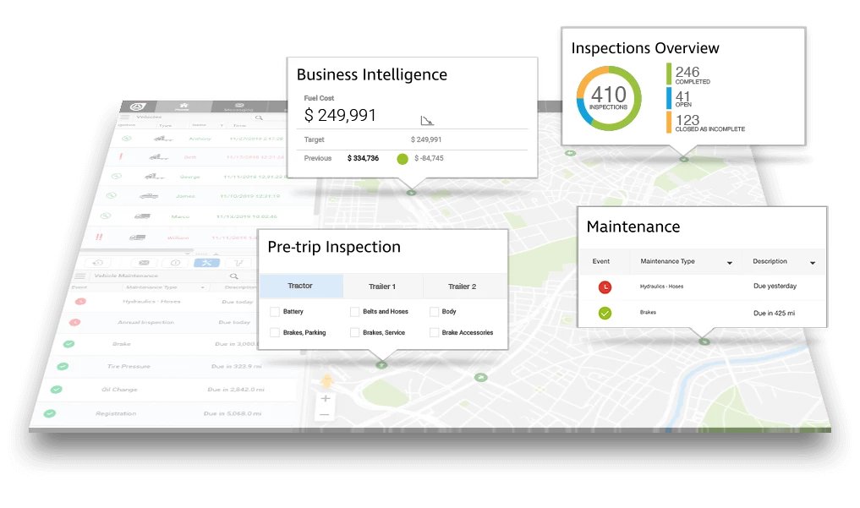Screen dimensions: 860x508
Task: Click the steering-wheel logo in the top bar
Action: [x=138, y=107]
